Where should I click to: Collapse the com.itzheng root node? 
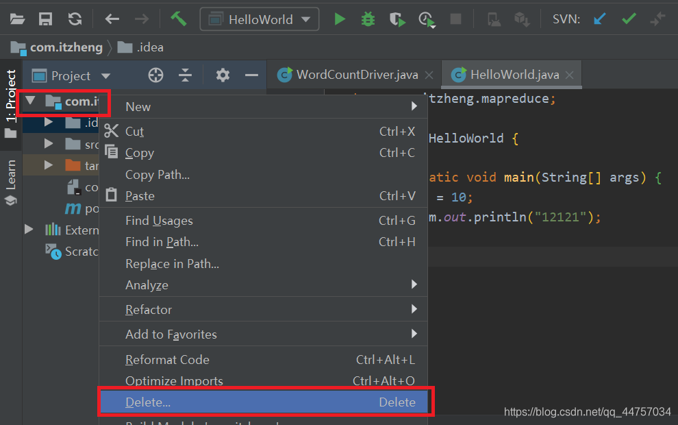pos(30,101)
